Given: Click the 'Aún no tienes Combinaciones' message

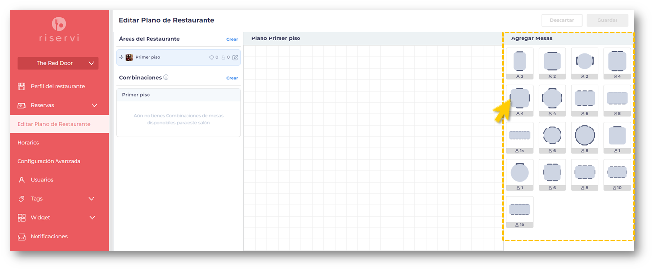Looking at the screenshot, I should (179, 119).
